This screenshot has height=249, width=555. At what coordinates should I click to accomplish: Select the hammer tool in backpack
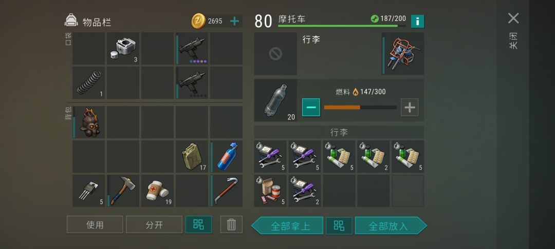123,191
